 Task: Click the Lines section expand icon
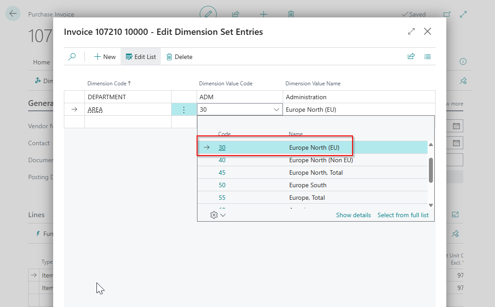[x=455, y=215]
